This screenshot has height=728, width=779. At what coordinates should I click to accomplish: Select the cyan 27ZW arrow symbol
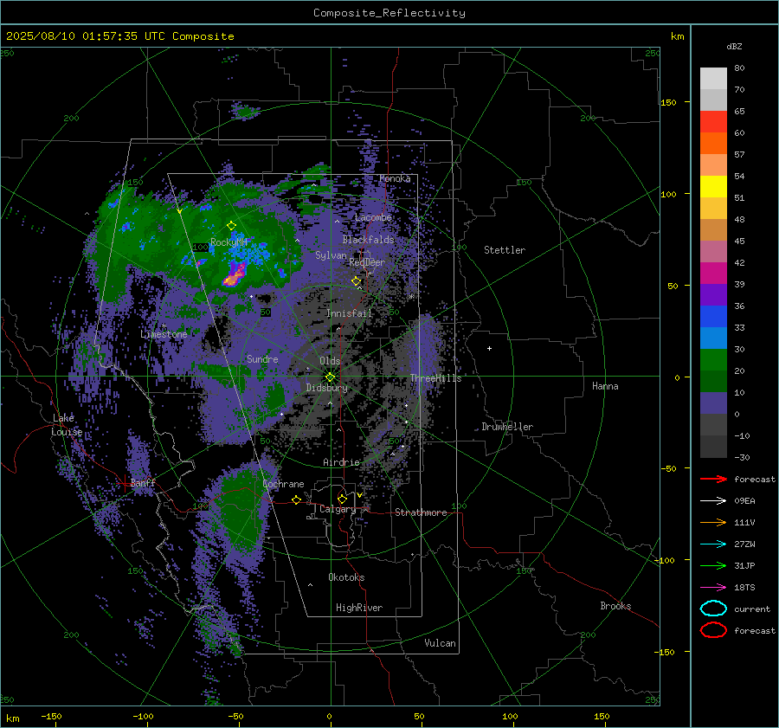tap(713, 544)
